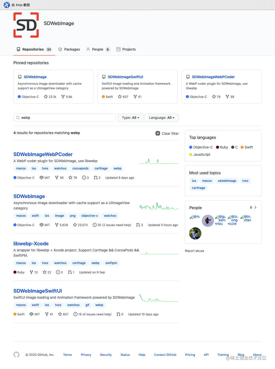Expand People list via chevron arrow

click(x=255, y=207)
